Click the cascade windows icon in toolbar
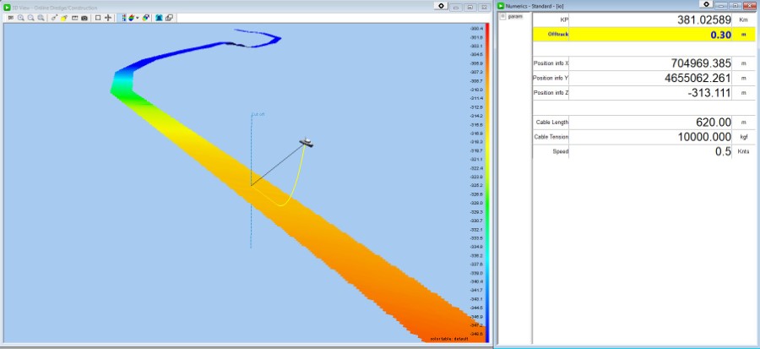Image resolution: width=760 pixels, height=349 pixels. [x=169, y=18]
